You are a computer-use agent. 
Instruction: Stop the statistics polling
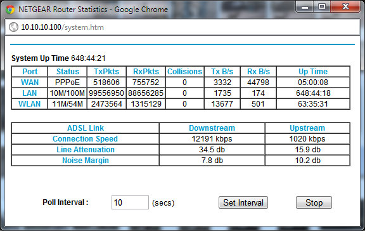click(x=314, y=202)
